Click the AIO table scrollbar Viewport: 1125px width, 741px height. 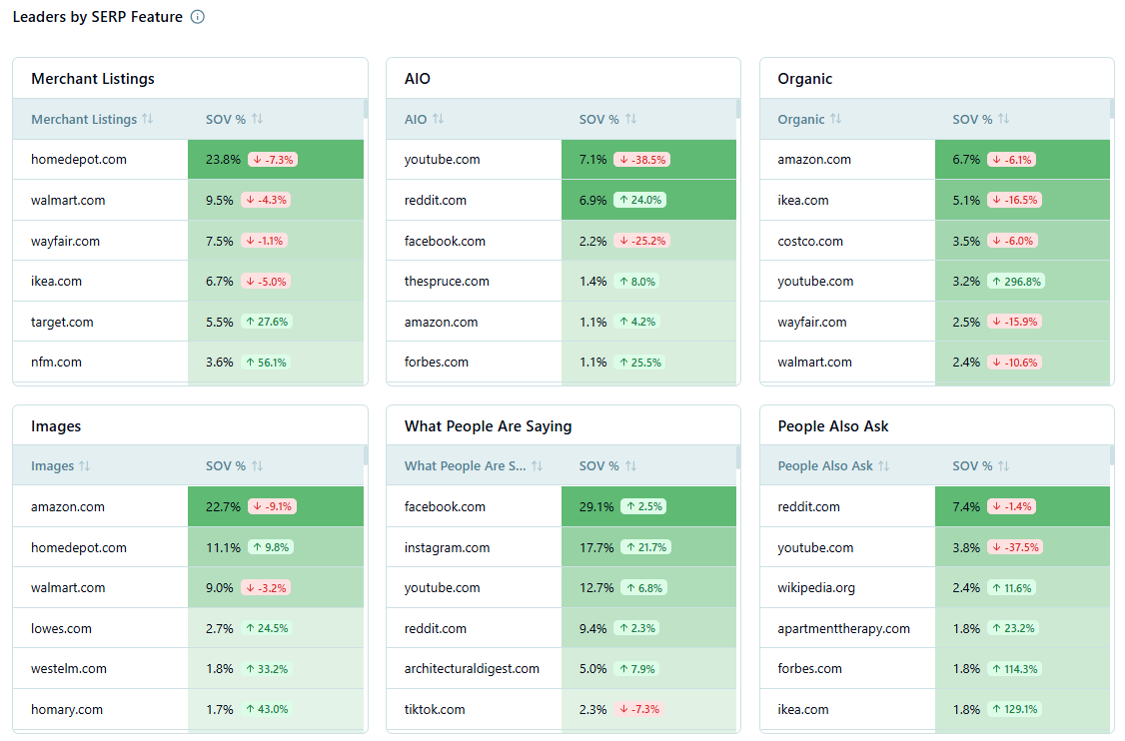pos(738,109)
